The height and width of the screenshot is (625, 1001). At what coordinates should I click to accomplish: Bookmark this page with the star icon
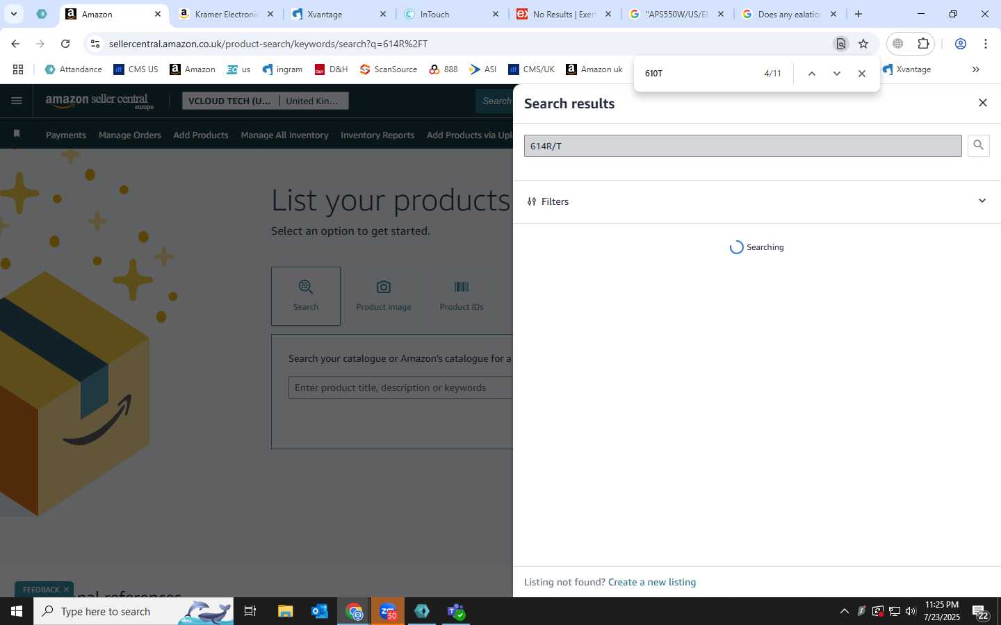[863, 44]
